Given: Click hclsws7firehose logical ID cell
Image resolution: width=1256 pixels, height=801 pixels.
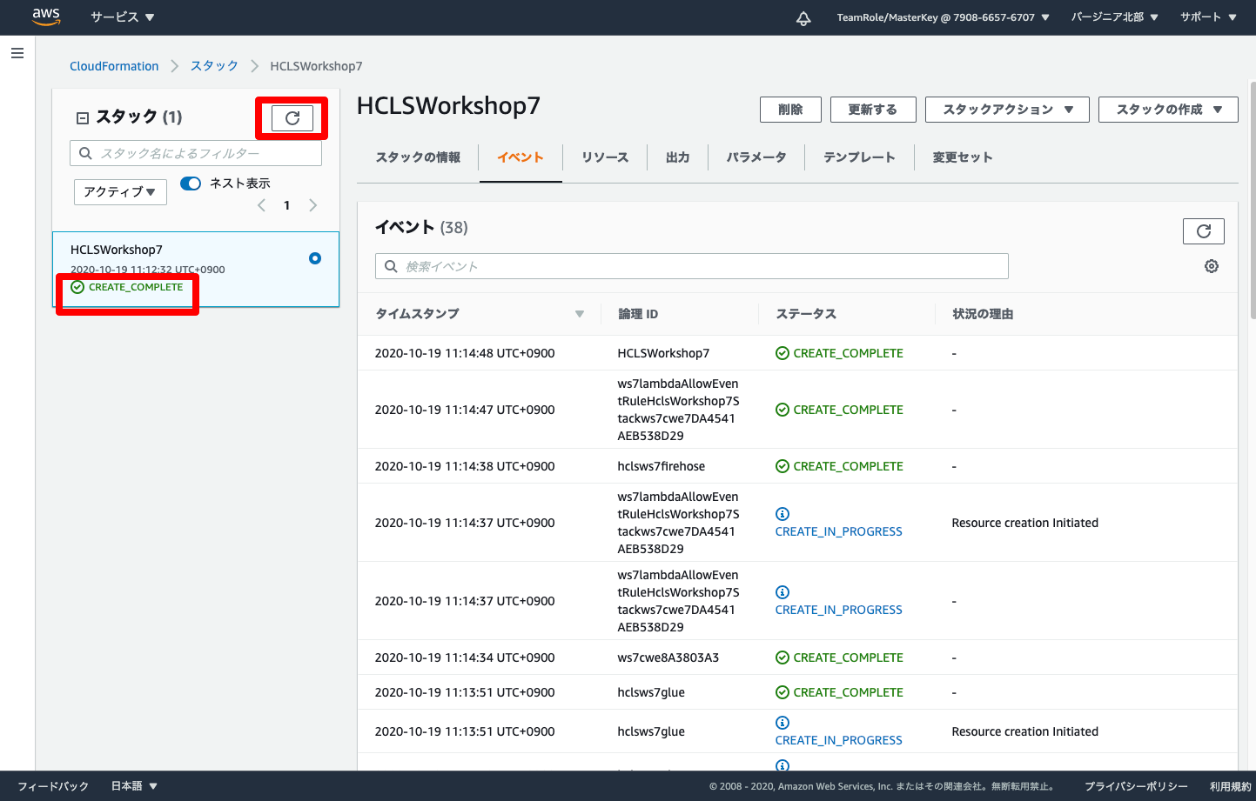Looking at the screenshot, I should click(x=662, y=466).
